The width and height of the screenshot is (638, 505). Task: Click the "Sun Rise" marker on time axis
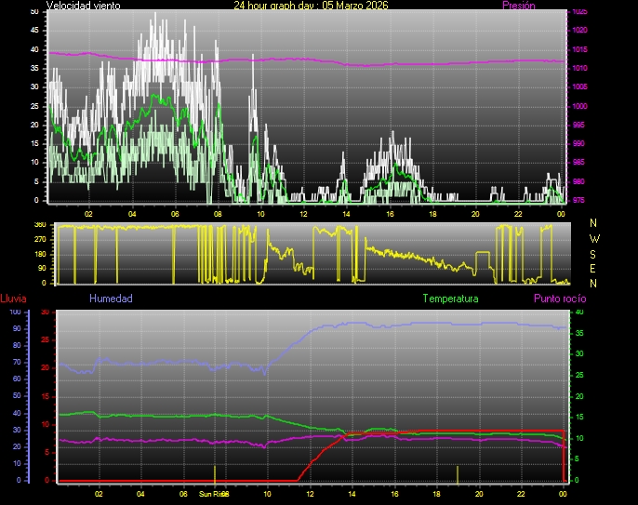click(x=213, y=494)
